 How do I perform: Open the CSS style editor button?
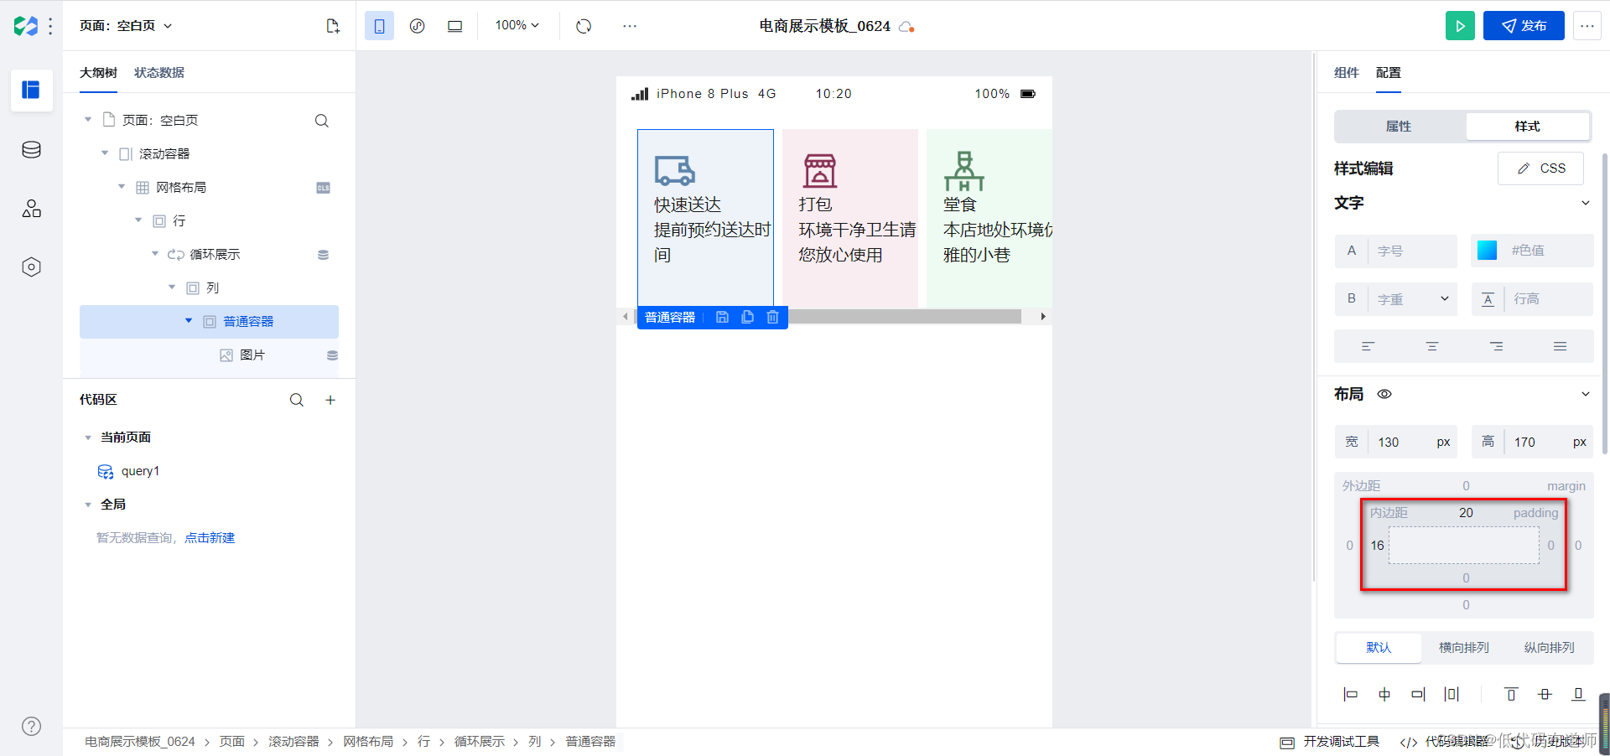click(x=1541, y=168)
